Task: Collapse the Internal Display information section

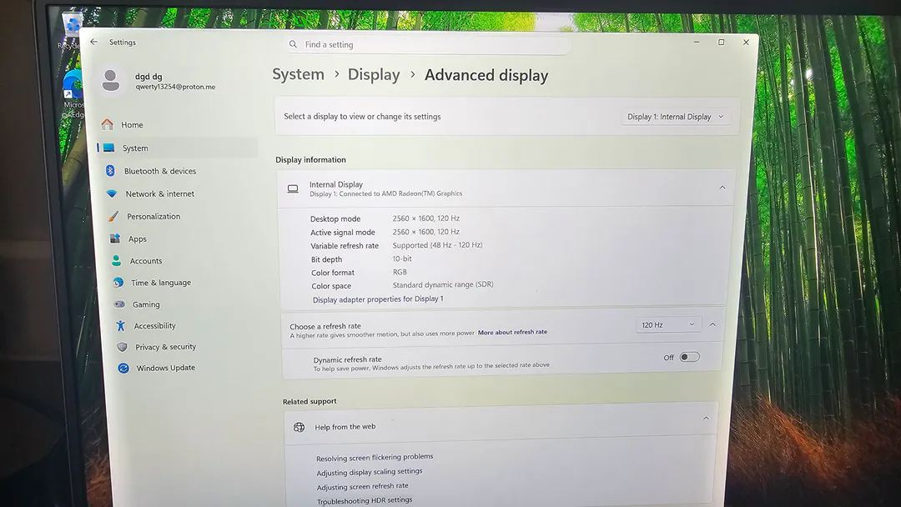Action: (722, 188)
